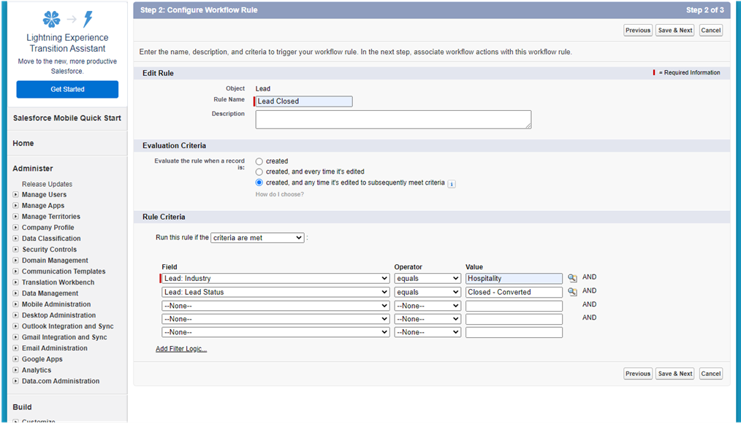Select the 'created' radio option

point(259,161)
